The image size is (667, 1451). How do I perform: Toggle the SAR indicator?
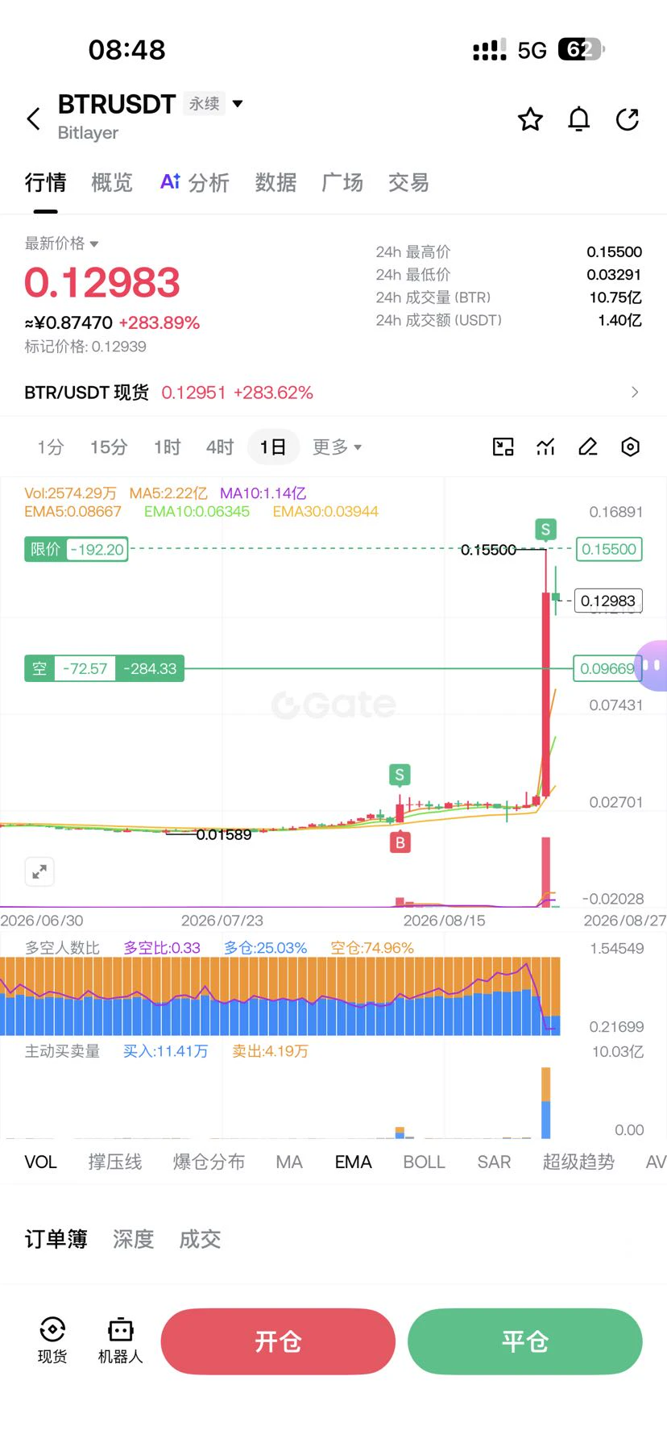494,1162
